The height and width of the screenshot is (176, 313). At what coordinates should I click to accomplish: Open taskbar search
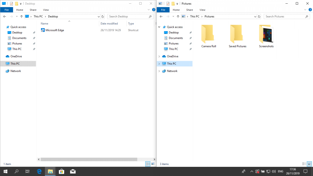[17, 171]
